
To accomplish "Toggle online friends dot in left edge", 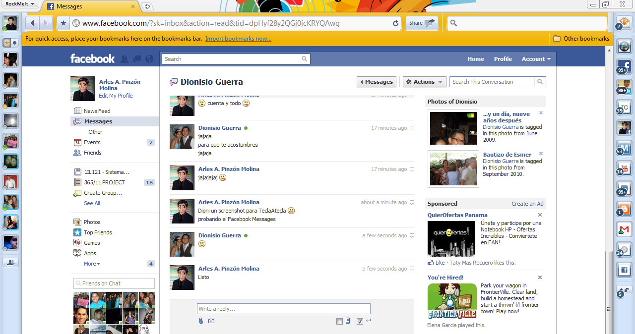I will coord(14,43).
